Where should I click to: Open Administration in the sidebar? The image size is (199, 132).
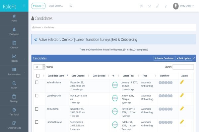[14, 72]
